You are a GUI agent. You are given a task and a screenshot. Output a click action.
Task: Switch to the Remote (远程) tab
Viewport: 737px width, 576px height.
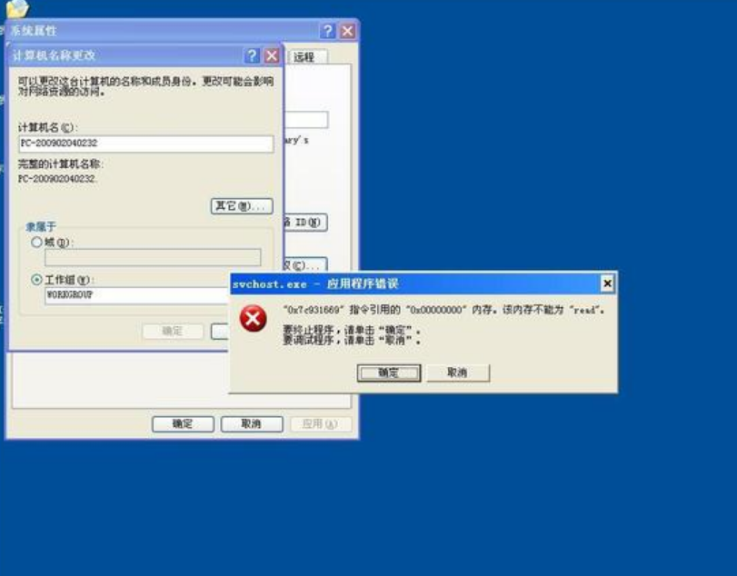[x=305, y=57]
